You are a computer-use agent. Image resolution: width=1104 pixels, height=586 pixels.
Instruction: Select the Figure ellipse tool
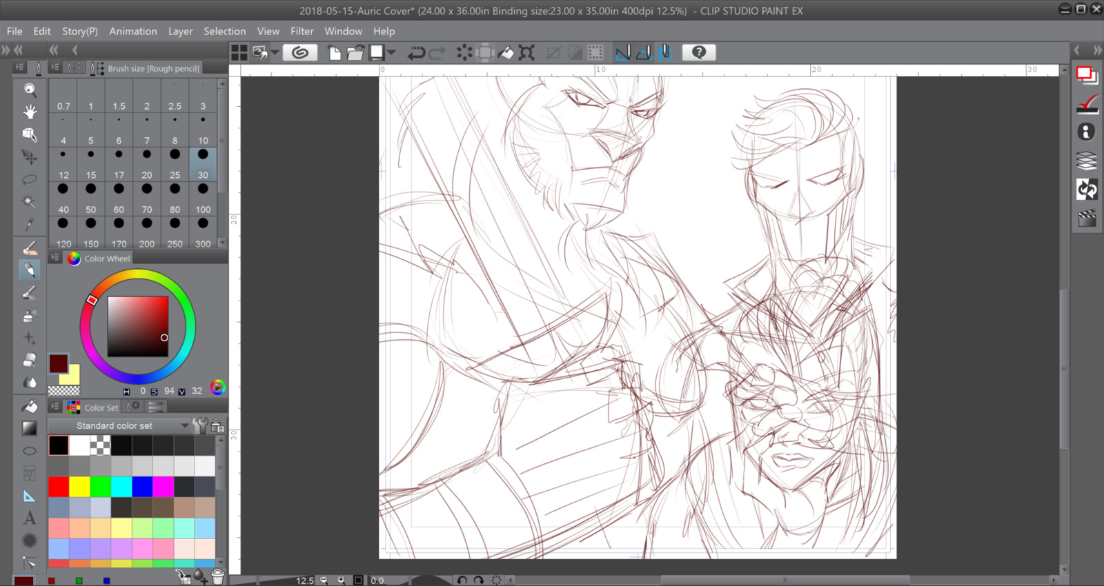(30, 451)
